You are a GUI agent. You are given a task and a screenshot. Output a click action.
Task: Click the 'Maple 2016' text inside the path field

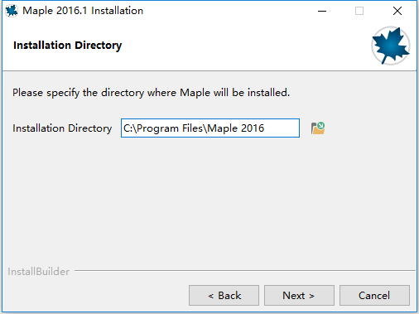click(x=236, y=128)
